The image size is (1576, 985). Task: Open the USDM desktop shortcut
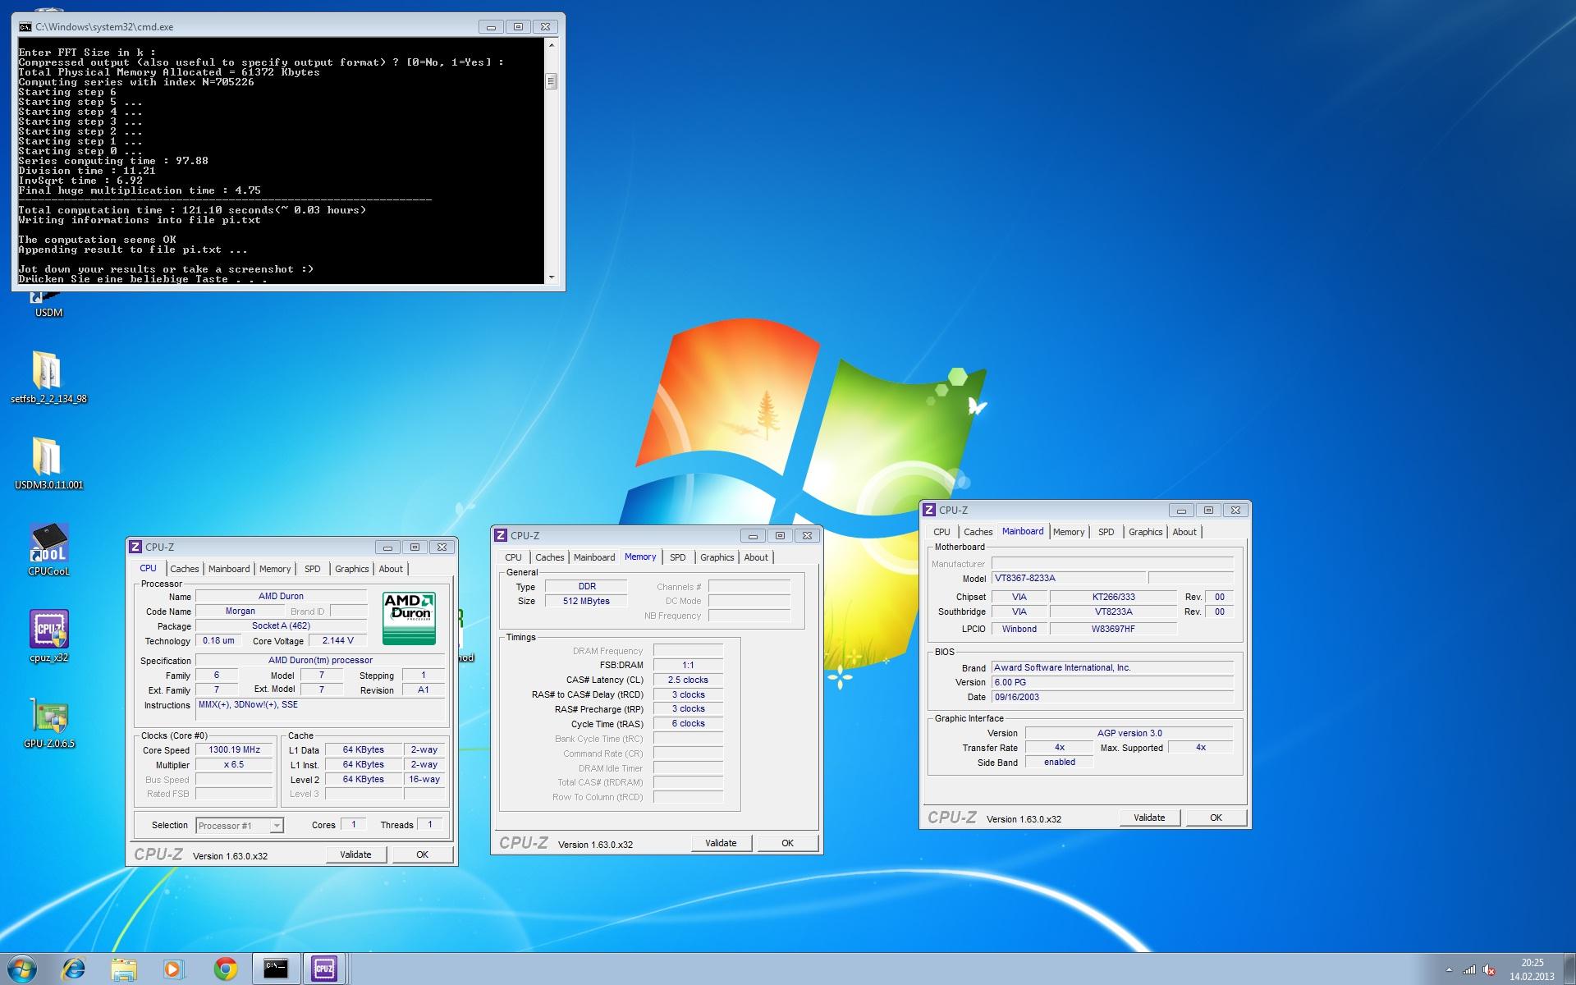click(x=48, y=305)
